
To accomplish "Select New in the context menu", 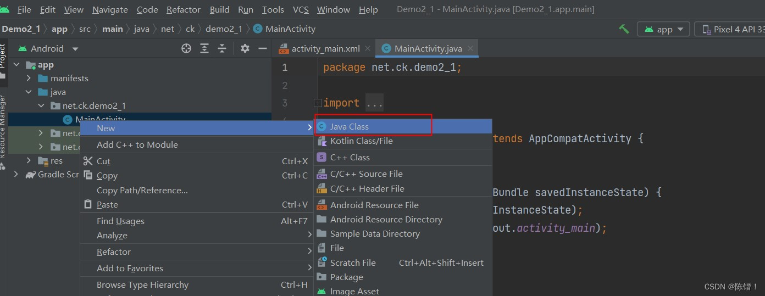I will (x=197, y=129).
